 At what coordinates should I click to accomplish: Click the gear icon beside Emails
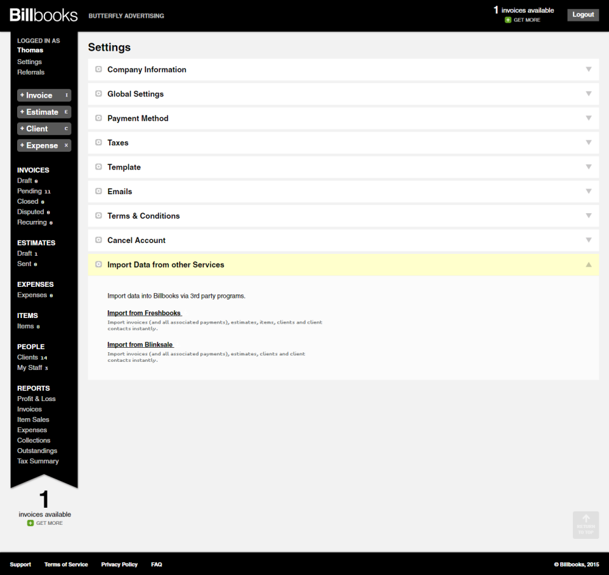coord(98,191)
